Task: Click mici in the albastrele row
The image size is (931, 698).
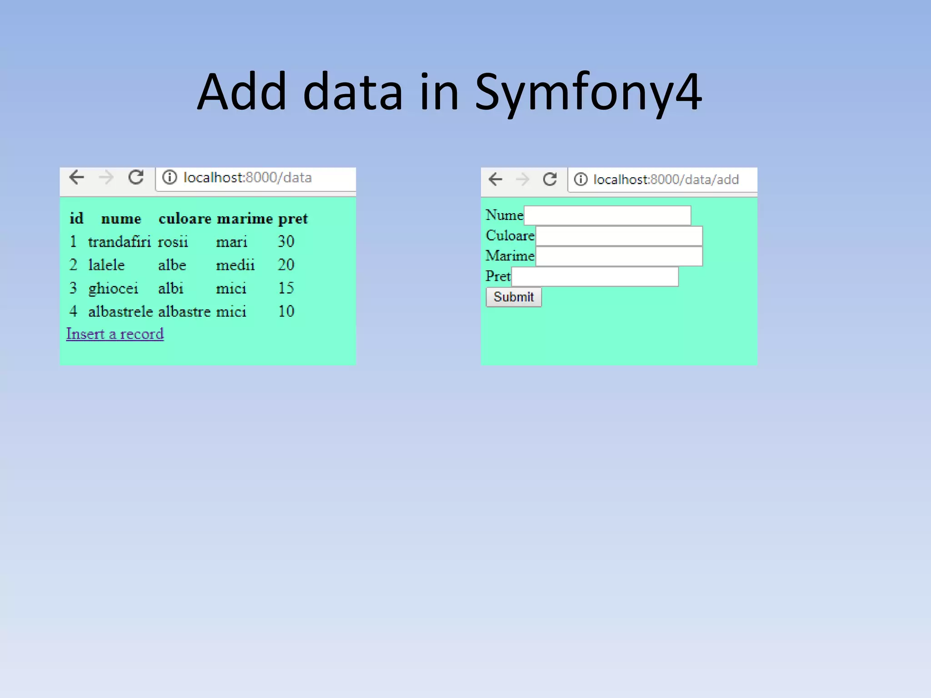Action: tap(231, 311)
